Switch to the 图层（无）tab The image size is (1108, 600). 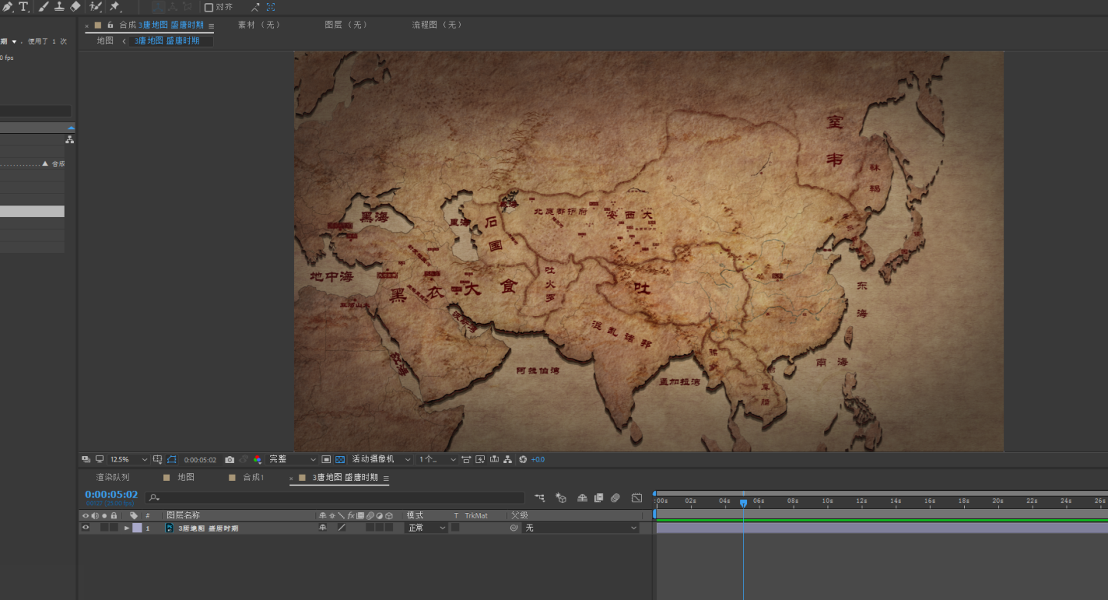pyautogui.click(x=346, y=25)
